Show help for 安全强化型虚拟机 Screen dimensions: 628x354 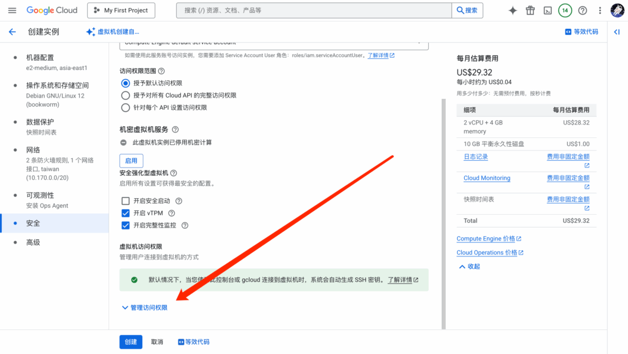point(174,173)
